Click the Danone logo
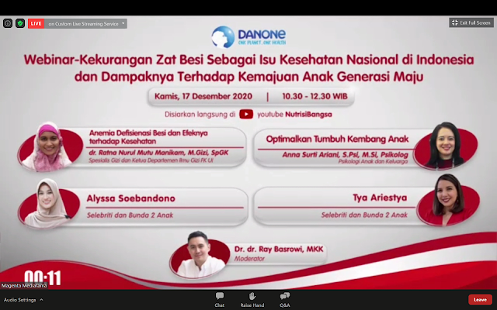 pyautogui.click(x=248, y=37)
